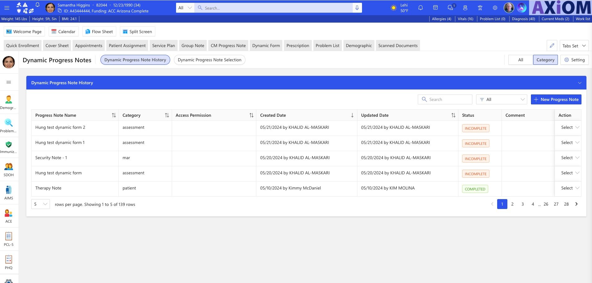592x283 pixels.
Task: Switch view to All toggle
Action: tap(520, 60)
